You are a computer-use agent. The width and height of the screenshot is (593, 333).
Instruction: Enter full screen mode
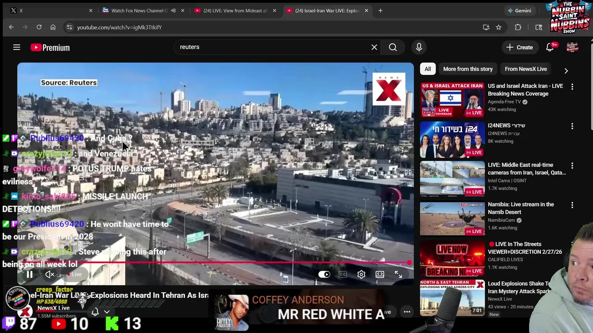398,274
